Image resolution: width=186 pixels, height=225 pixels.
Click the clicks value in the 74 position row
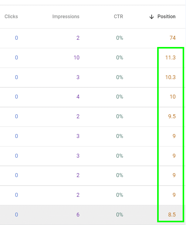click(16, 38)
